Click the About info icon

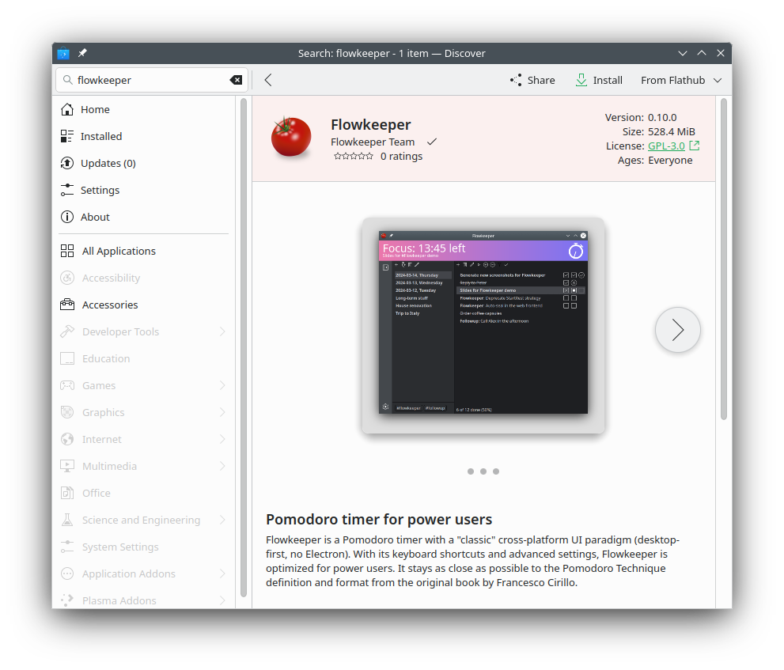pyautogui.click(x=67, y=217)
